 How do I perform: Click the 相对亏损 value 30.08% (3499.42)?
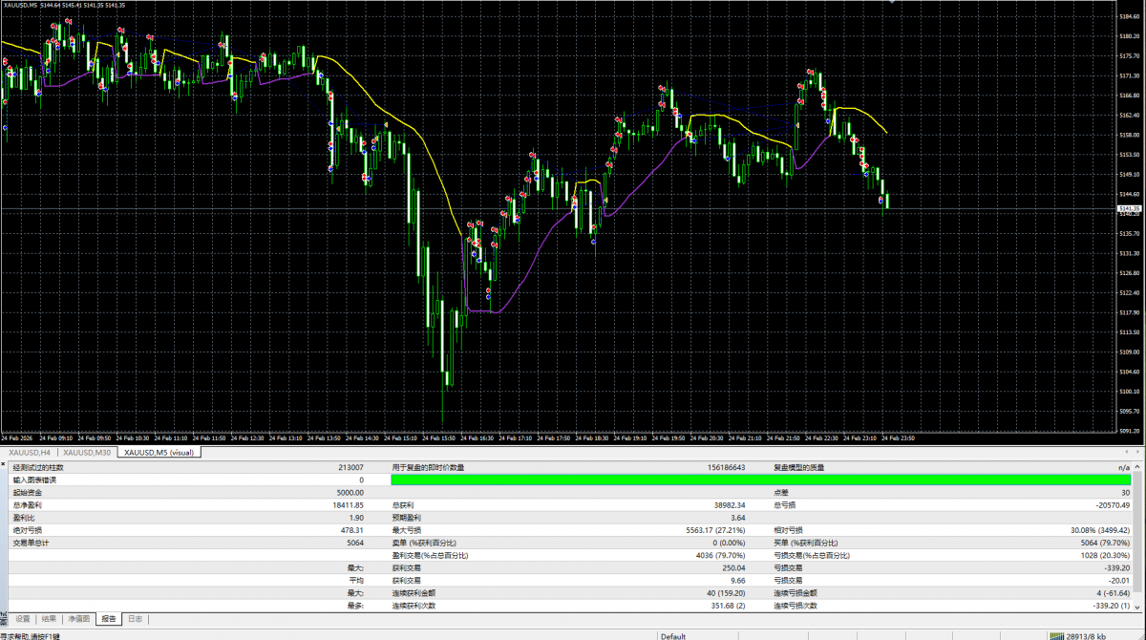1100,529
